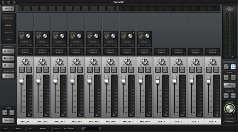This screenshot has height=132, width=238.
Task: Solo the ADAT 1 channel
Action: (x=158, y=70)
